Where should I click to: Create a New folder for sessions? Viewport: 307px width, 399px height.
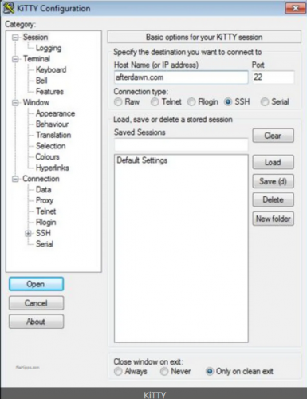(273, 219)
